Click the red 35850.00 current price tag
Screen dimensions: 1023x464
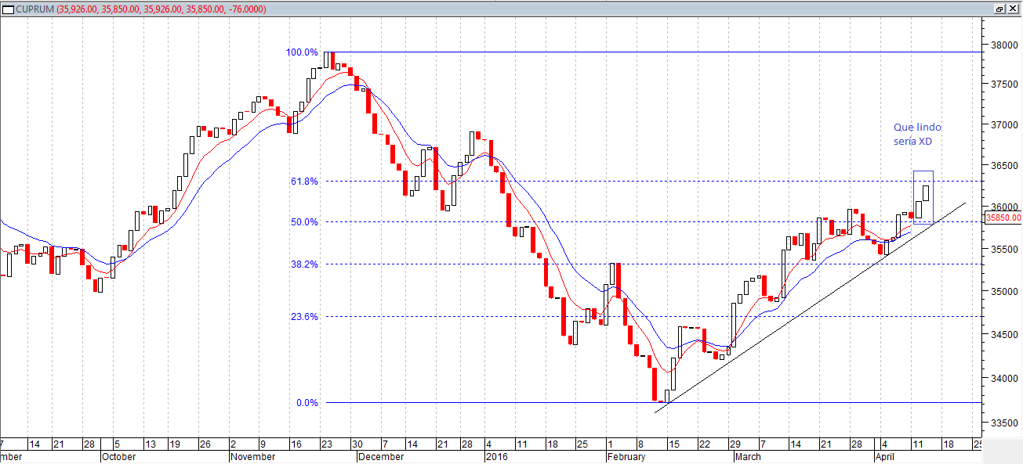pos(1003,218)
